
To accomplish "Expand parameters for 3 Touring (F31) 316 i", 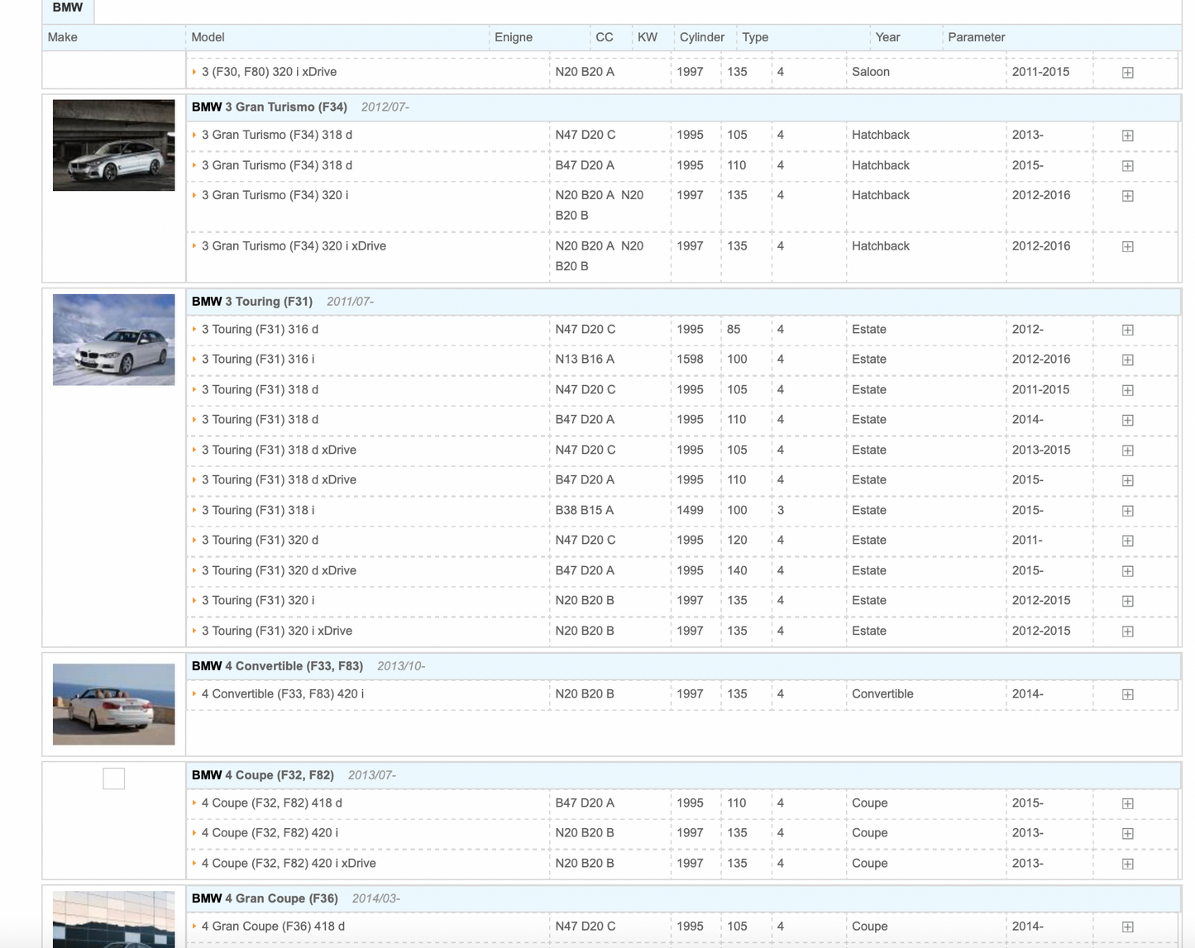I will (x=1127, y=360).
